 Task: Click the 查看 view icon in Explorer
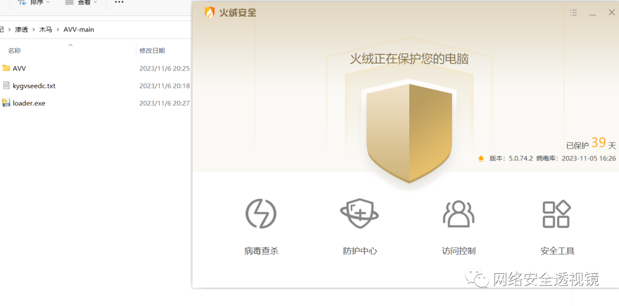click(x=69, y=2)
